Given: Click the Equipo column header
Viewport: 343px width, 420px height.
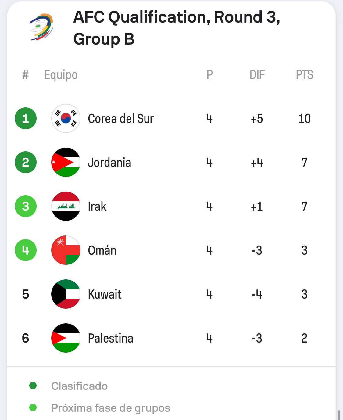Looking at the screenshot, I should pos(61,75).
